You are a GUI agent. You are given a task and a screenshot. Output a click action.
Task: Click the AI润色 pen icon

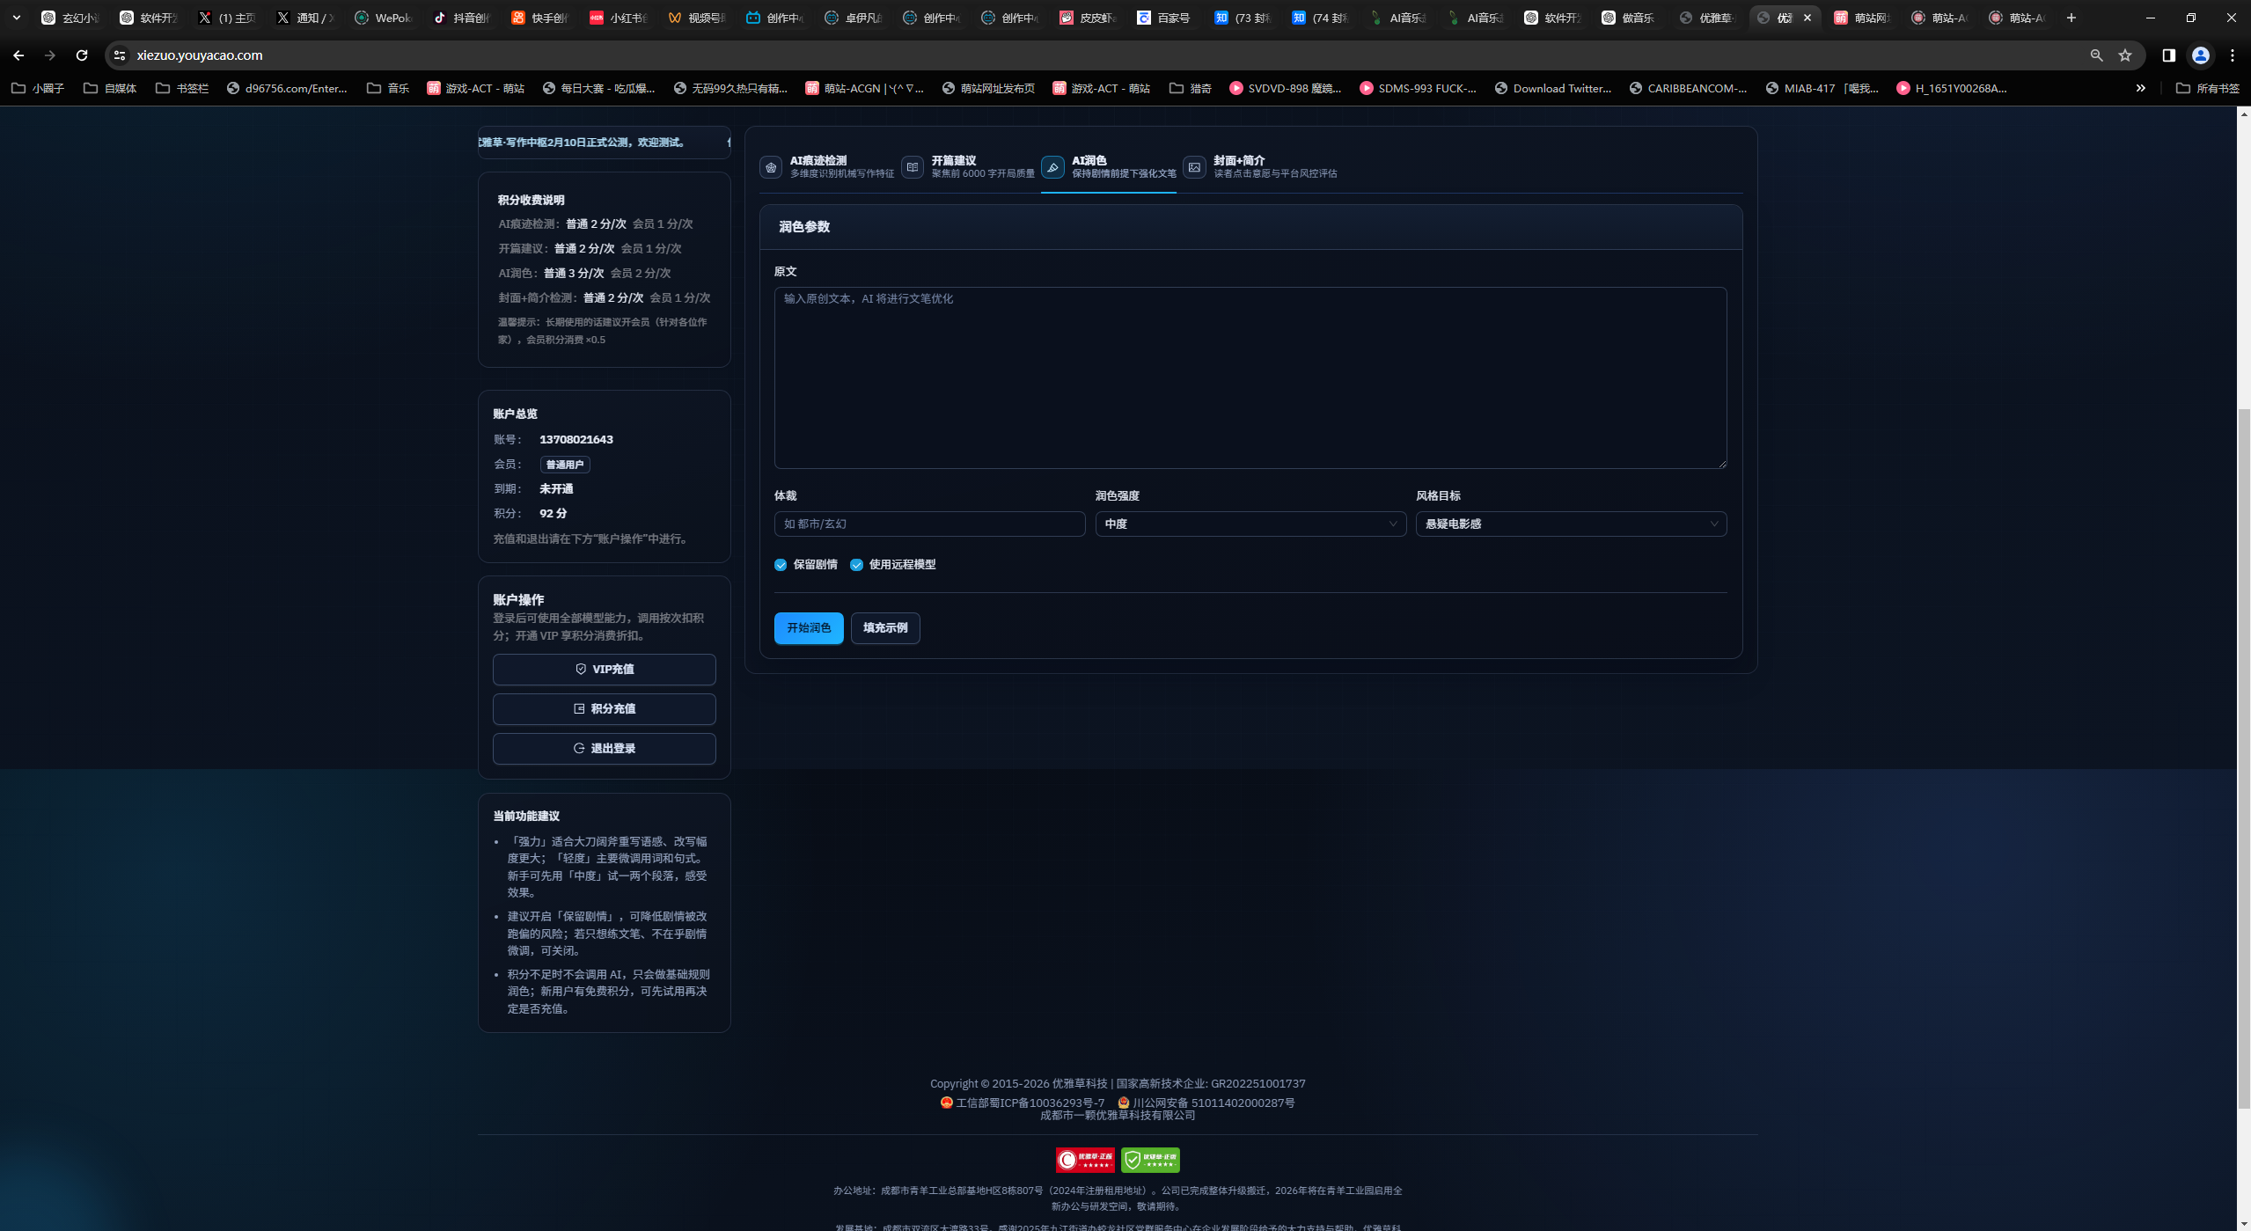[1052, 167]
